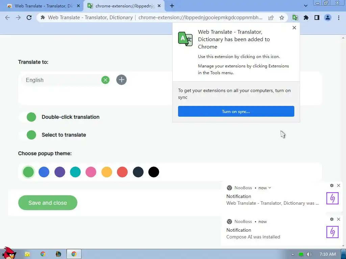Choose the purple popup theme
Image resolution: width=346 pixels, height=259 pixels.
pos(60,172)
